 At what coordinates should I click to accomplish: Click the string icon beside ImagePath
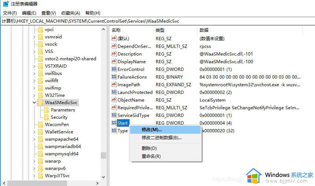click(x=114, y=84)
